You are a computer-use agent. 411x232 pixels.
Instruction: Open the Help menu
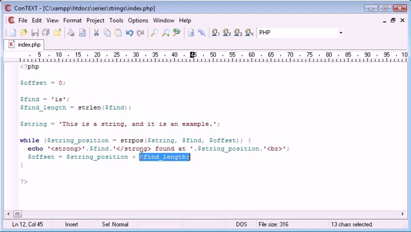(x=185, y=20)
